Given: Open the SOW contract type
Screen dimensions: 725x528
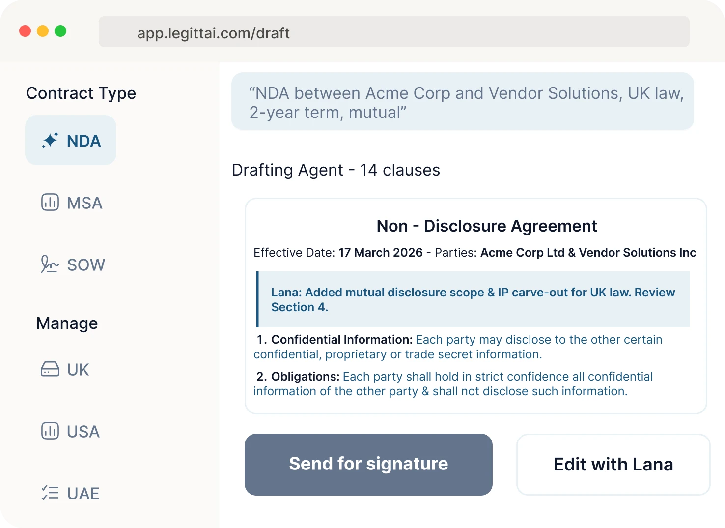Looking at the screenshot, I should pyautogui.click(x=86, y=264).
